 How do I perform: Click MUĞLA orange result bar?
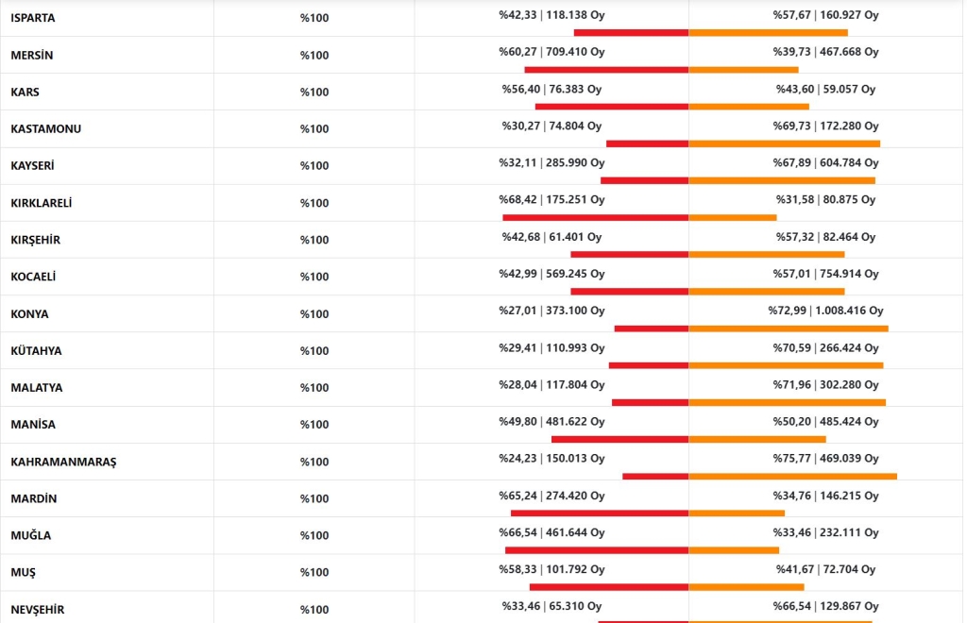pos(734,550)
